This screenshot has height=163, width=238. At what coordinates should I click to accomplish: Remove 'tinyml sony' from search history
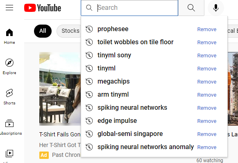click(x=207, y=56)
